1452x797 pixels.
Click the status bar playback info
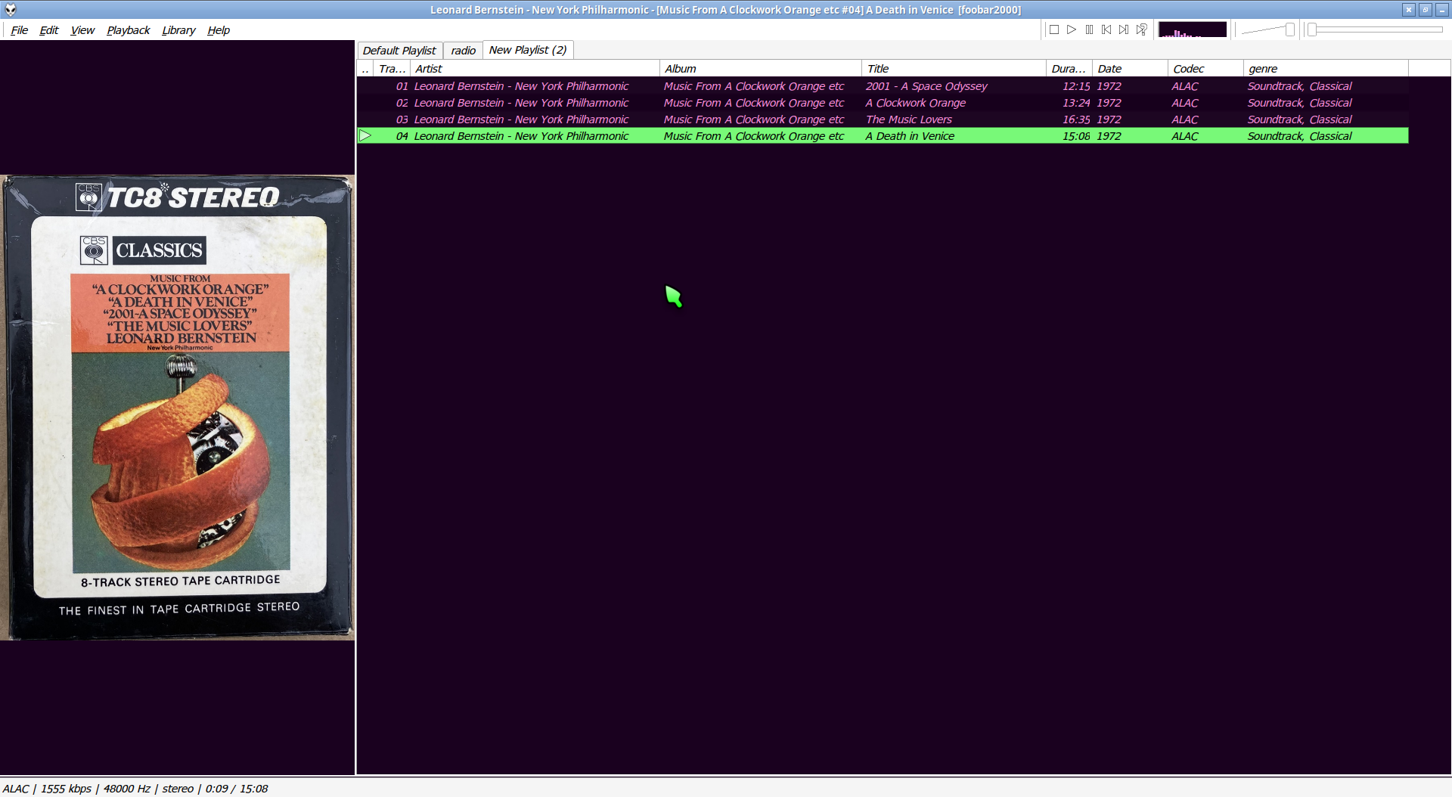pos(135,789)
